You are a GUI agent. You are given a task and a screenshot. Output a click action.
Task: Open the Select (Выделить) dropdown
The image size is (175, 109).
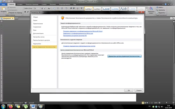pyautogui.click(x=161, y=13)
